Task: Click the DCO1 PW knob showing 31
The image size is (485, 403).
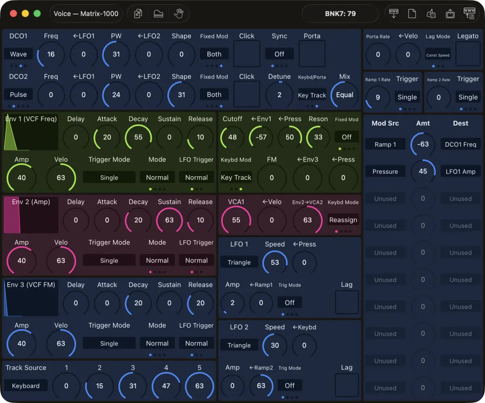Action: (116, 54)
